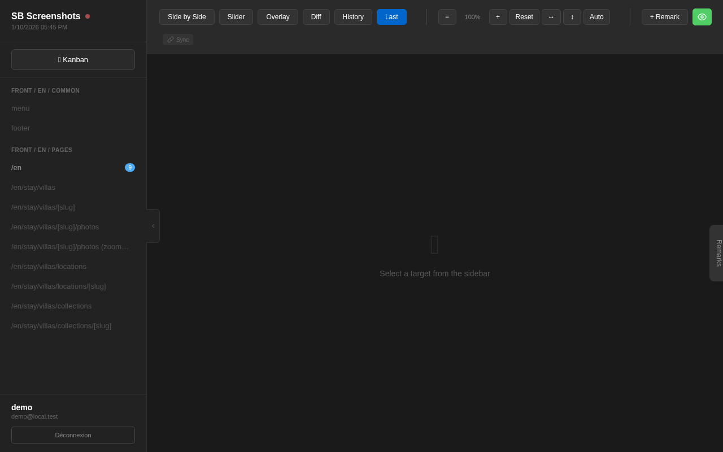Open the /en/stay/villas/[slug]/photos page
Viewport: 723px width, 452px height.
pyautogui.click(x=73, y=227)
